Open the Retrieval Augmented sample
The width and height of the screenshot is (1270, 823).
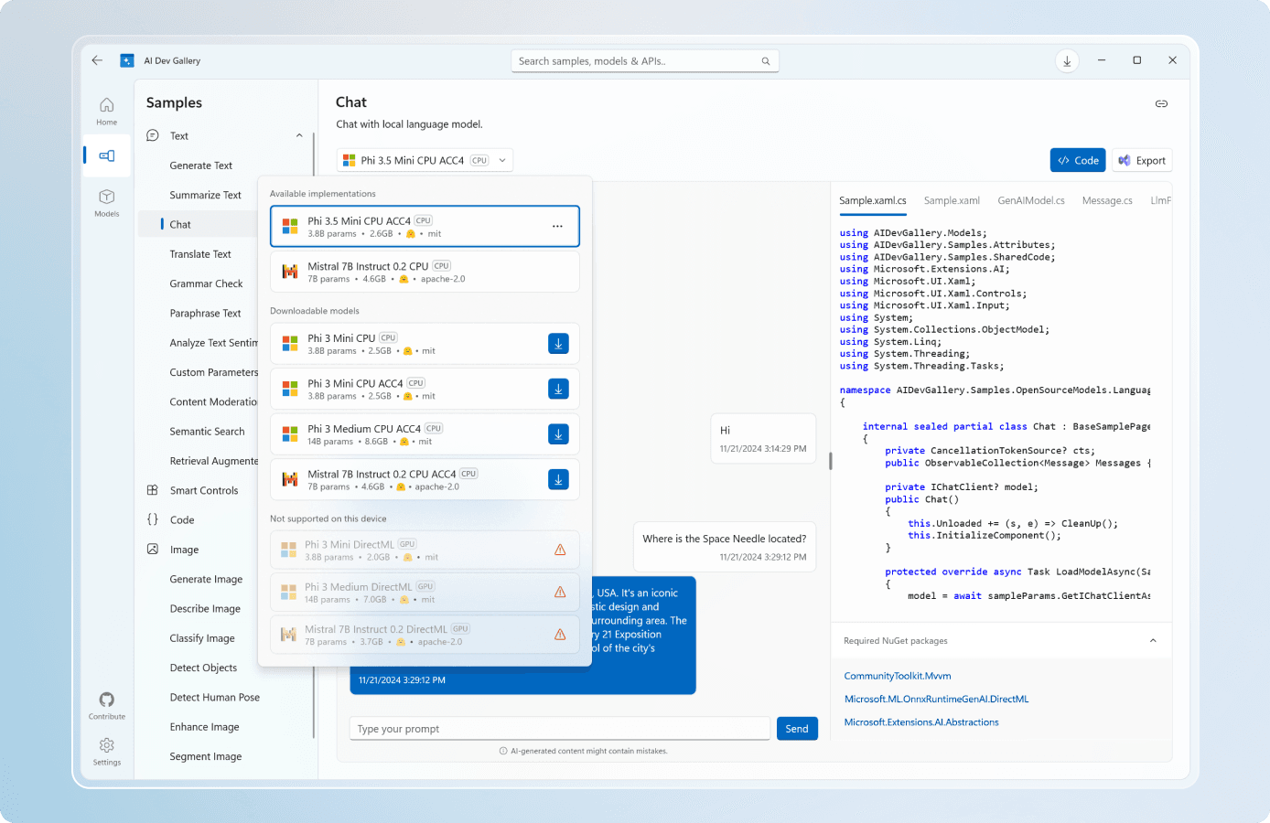pos(214,462)
